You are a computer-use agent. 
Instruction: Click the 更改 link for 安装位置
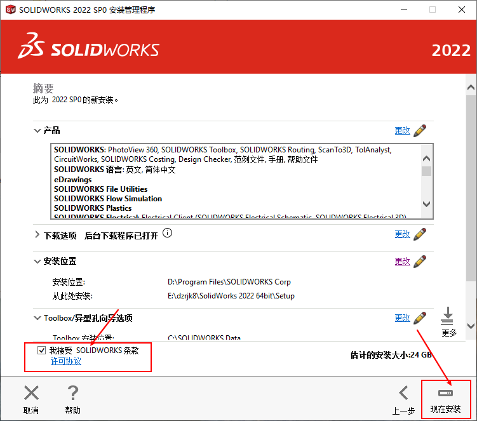pos(403,262)
